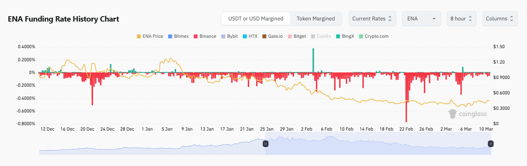Toggle ENA Price legend series
The width and height of the screenshot is (527, 166).
150,36
